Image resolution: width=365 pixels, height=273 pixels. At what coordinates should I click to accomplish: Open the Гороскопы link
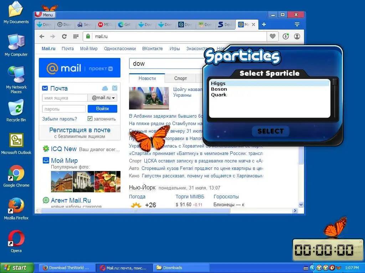226,197
